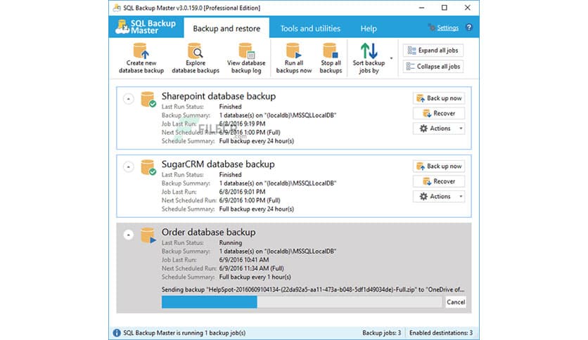The image size is (588, 340).
Task: Collapse the Sharepoint database backup job
Action: [x=128, y=99]
